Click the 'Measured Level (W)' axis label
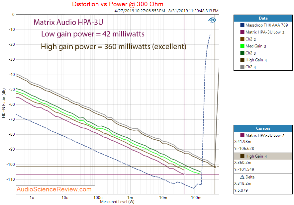The width and height of the screenshot is (294, 205). (x=117, y=202)
